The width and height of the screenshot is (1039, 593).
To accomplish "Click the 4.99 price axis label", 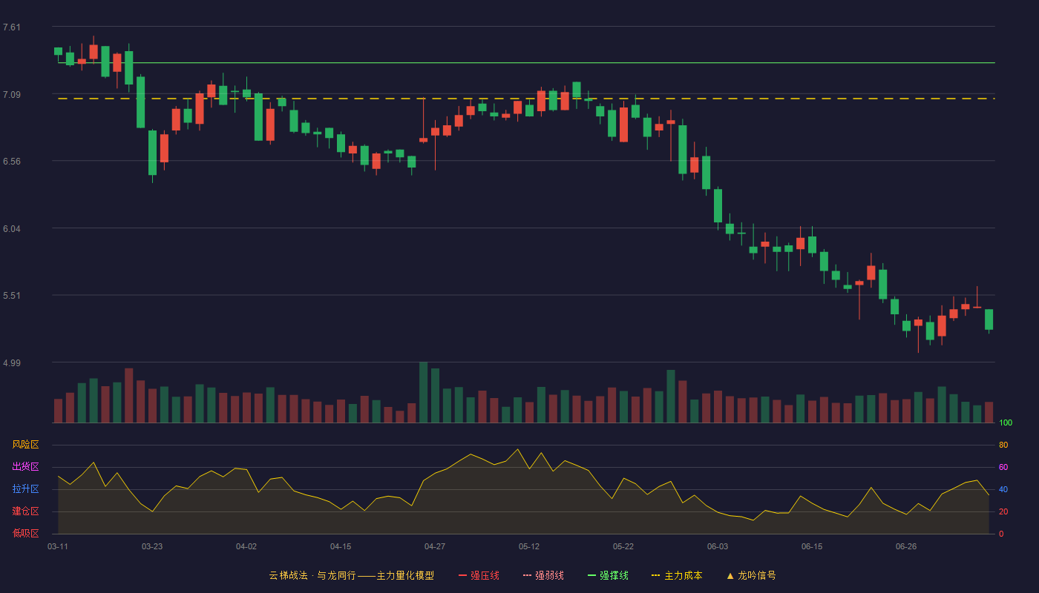I will (x=12, y=363).
